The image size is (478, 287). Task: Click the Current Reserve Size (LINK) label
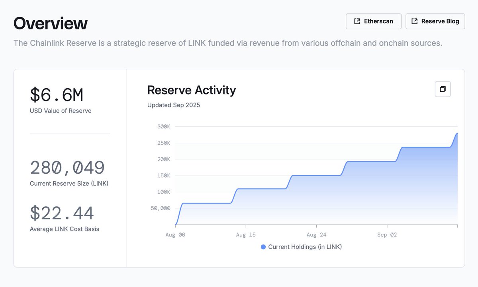[69, 184]
